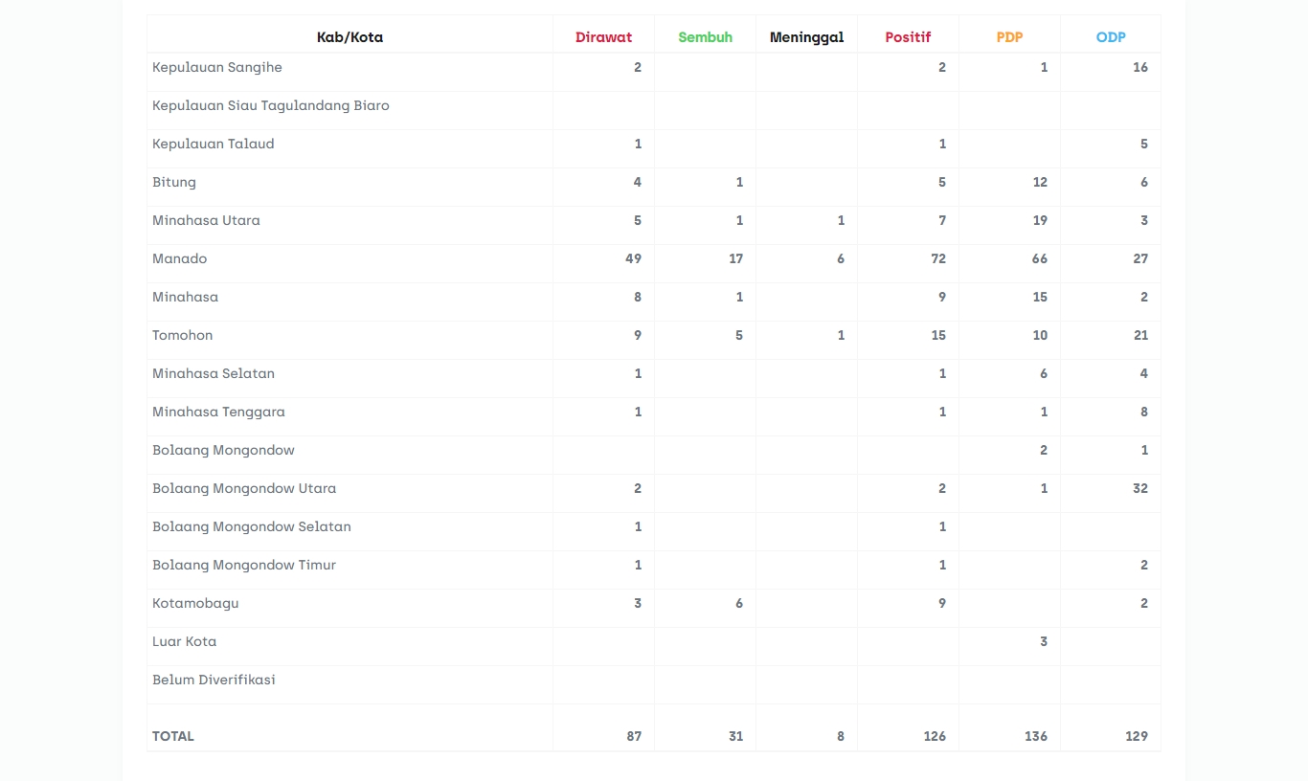Select the Manado row name
This screenshot has width=1308, height=781.
click(x=180, y=258)
